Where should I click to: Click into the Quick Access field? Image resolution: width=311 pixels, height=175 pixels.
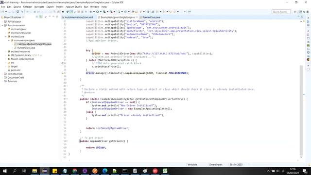pos(281,12)
